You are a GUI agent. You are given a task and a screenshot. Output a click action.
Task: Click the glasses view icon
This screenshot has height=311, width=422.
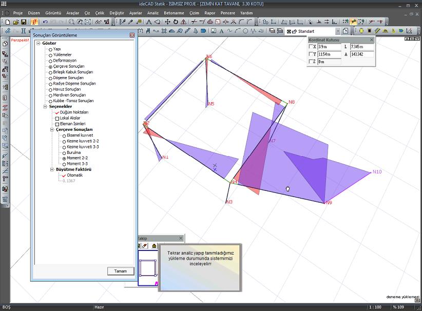coord(99,22)
